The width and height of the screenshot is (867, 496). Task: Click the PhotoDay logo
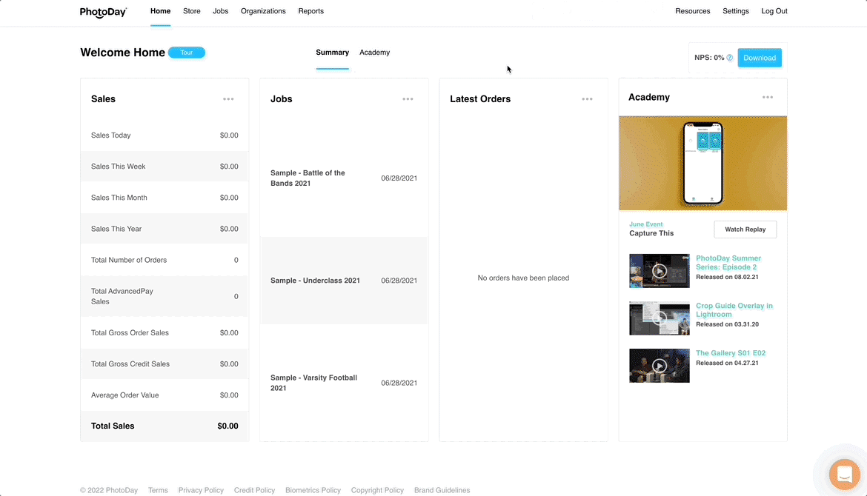[x=103, y=12]
